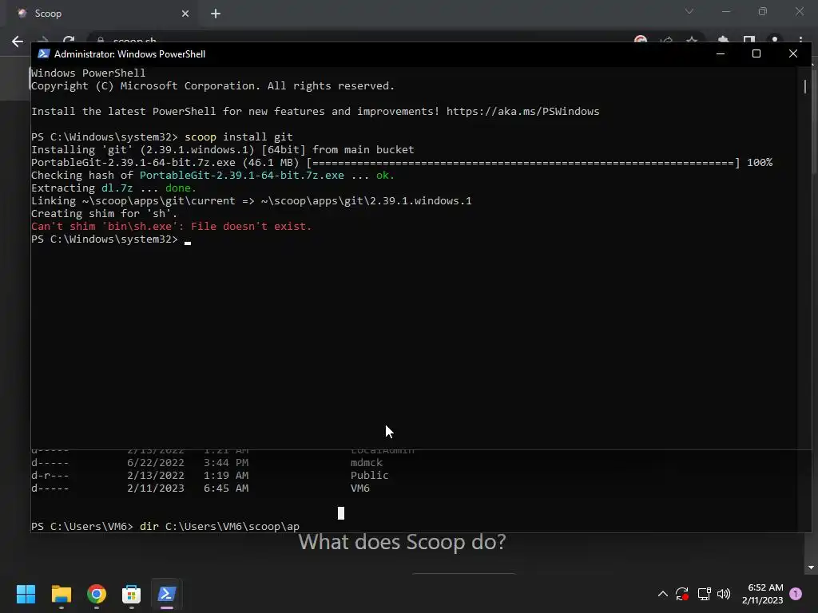Click the red extension icon in the address bar

(x=641, y=40)
